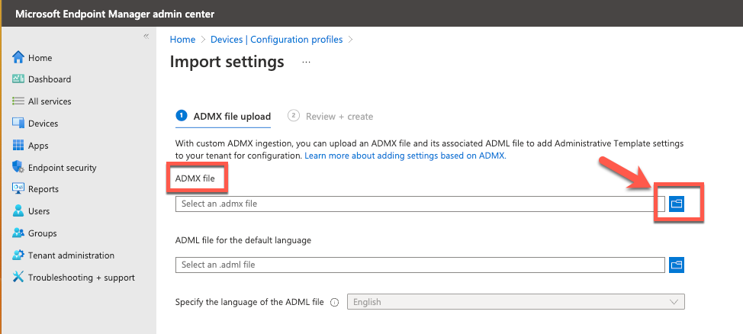Click the Select an .adml file field

420,265
